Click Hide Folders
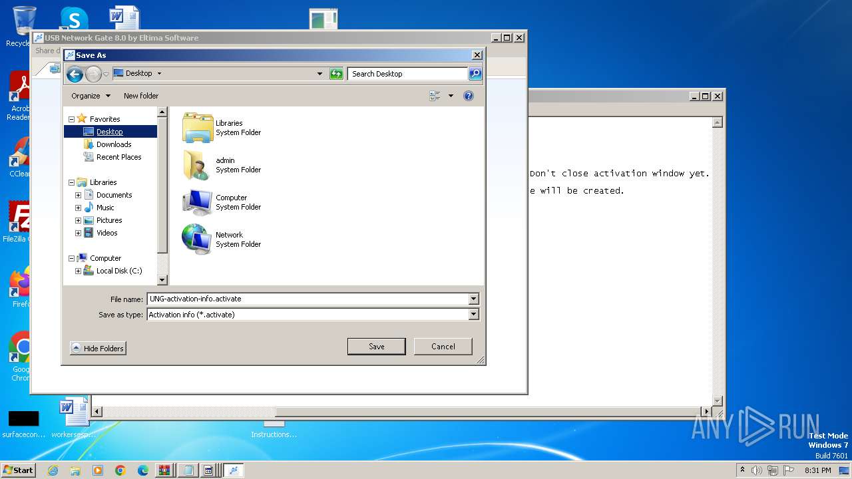Viewport: 852px width, 479px height. [x=98, y=348]
